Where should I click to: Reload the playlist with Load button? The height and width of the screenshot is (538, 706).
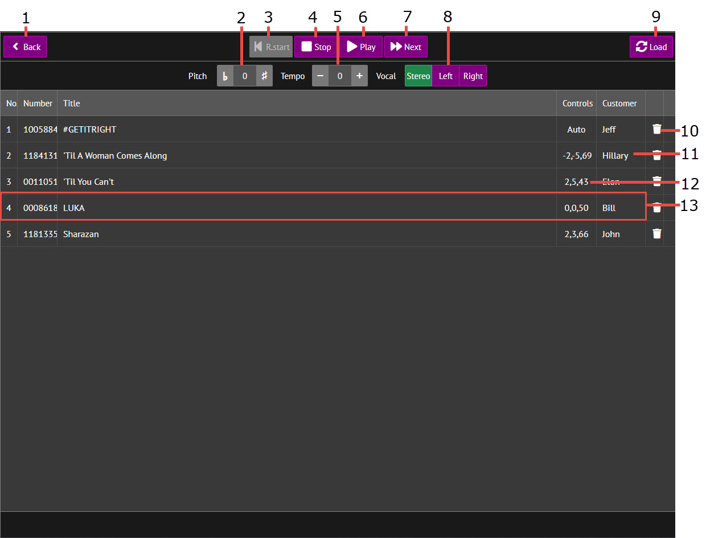[x=651, y=47]
